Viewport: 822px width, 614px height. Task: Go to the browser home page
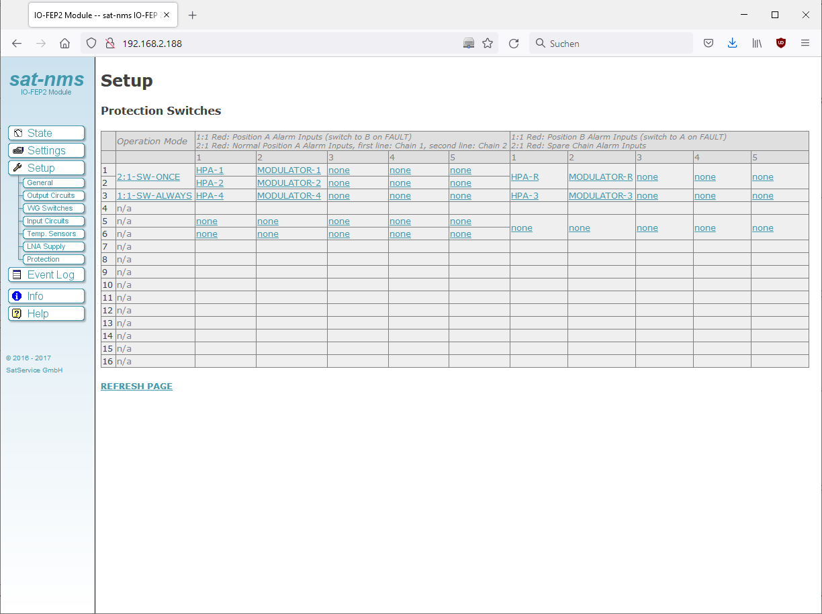pyautogui.click(x=64, y=44)
